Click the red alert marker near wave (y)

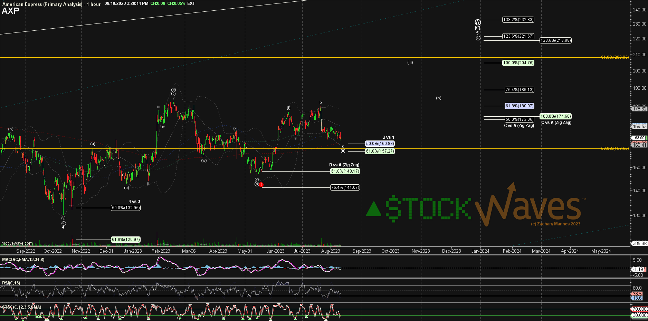click(261, 185)
